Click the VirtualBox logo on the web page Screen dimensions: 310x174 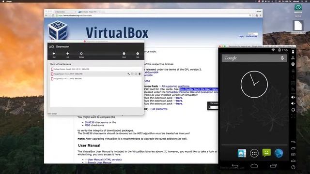(58, 30)
